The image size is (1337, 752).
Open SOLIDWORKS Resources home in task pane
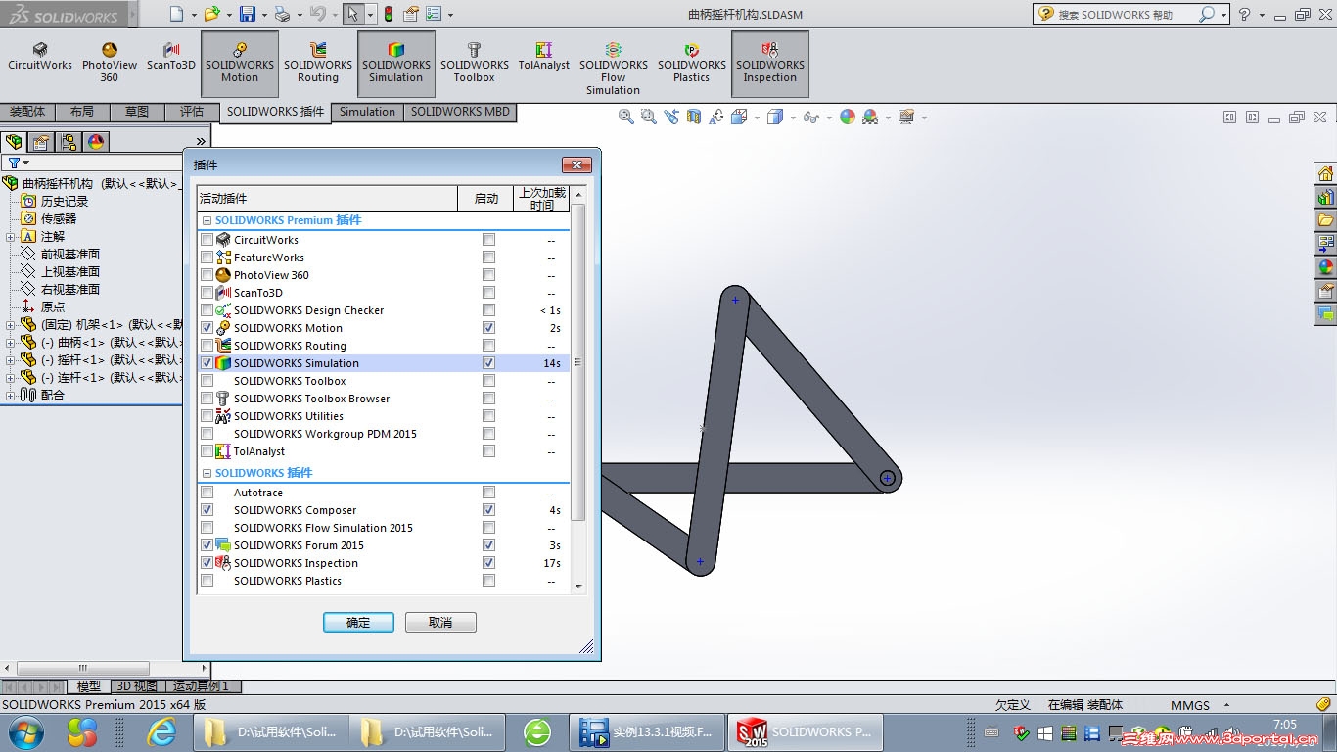(x=1326, y=174)
